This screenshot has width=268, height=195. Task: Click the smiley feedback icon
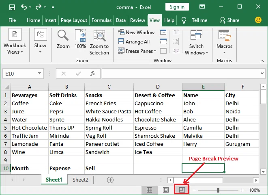[258, 20]
